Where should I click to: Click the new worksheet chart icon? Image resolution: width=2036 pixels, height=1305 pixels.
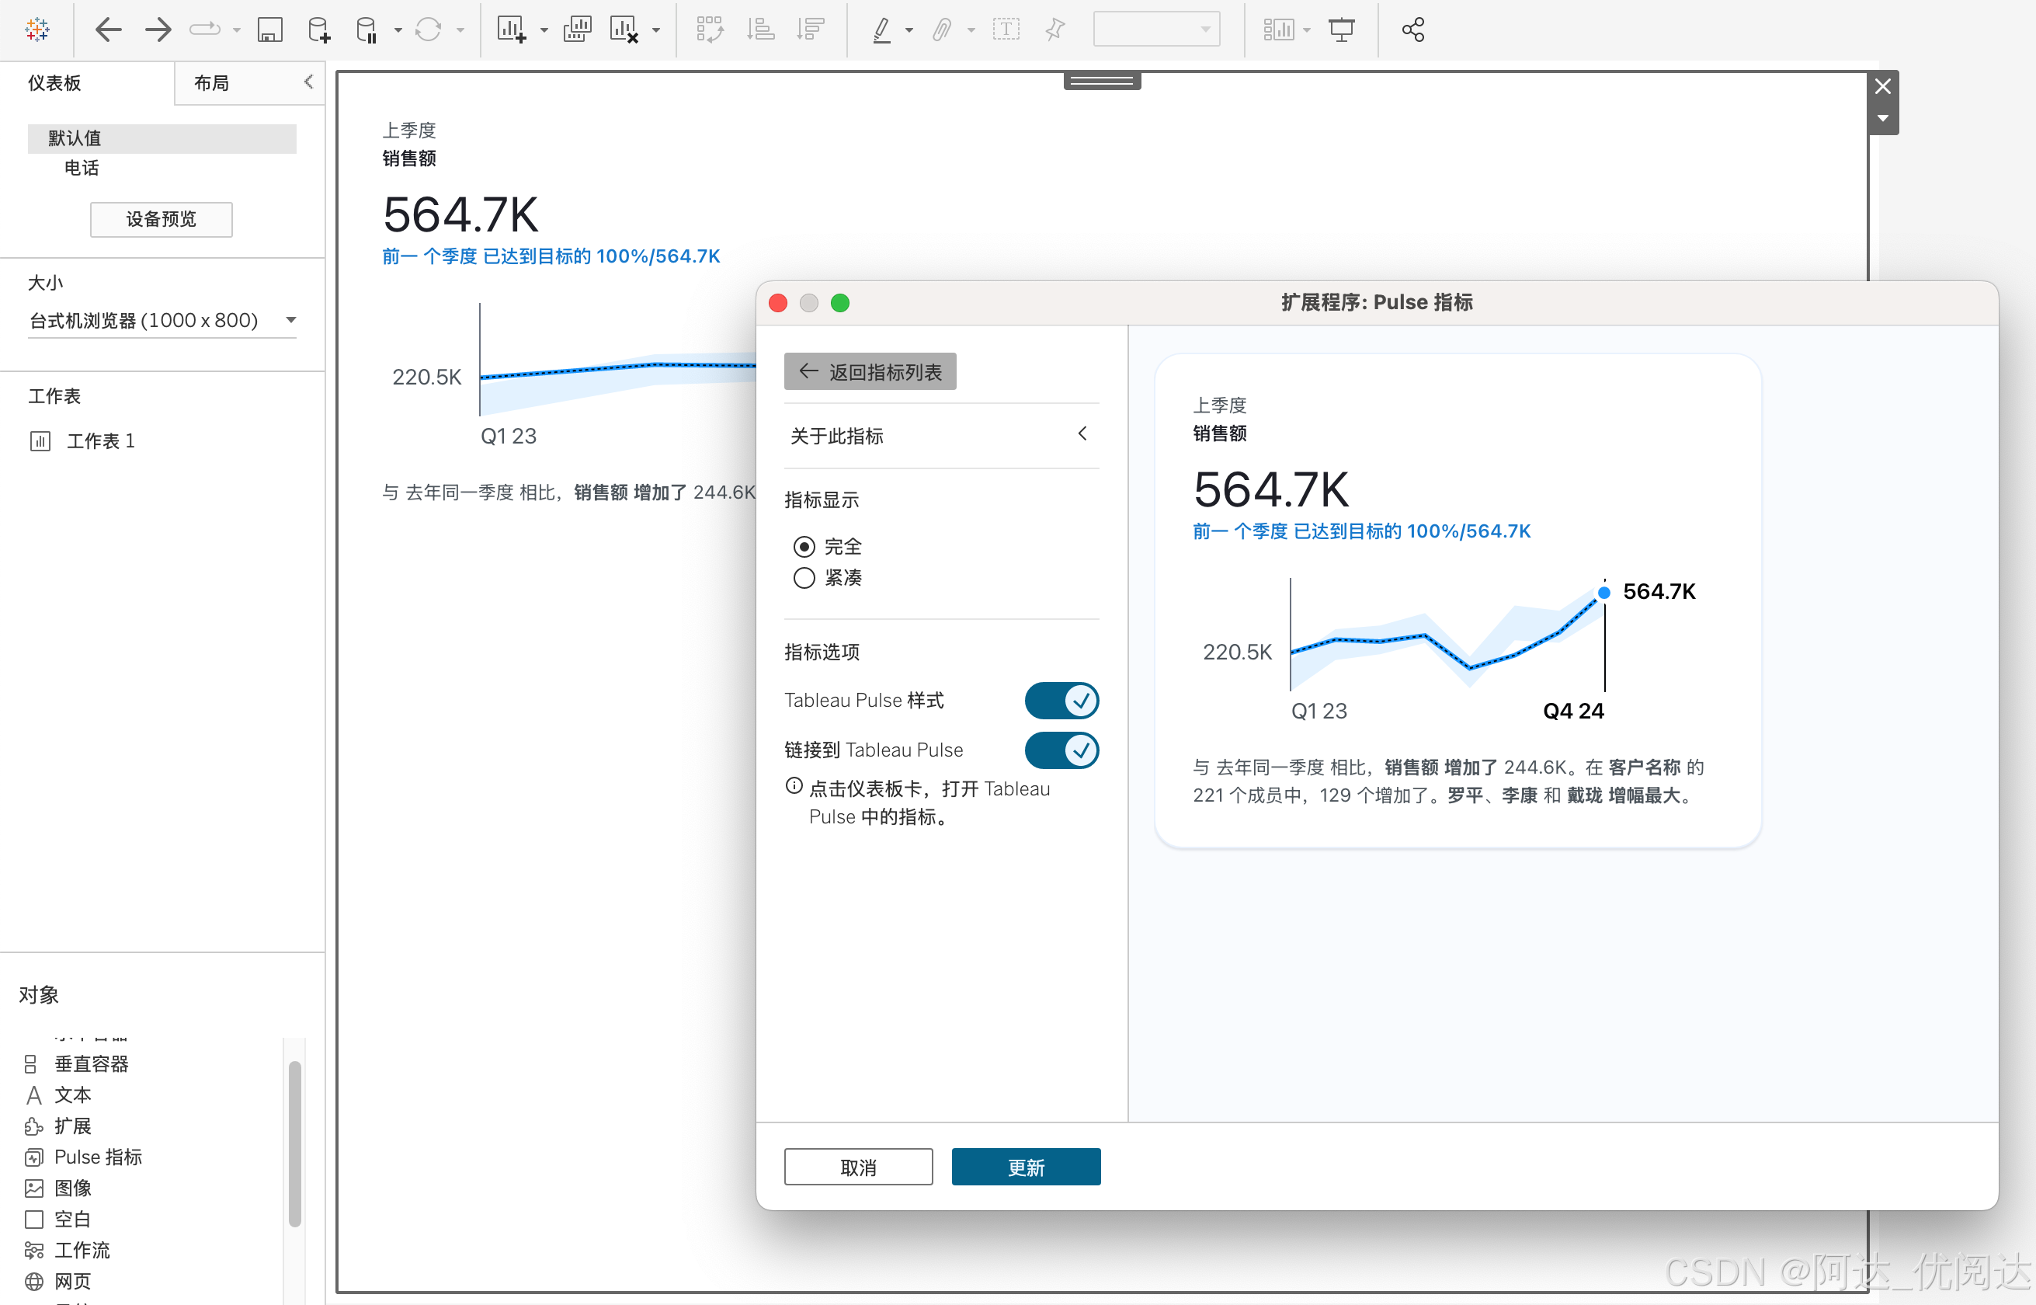point(511,30)
